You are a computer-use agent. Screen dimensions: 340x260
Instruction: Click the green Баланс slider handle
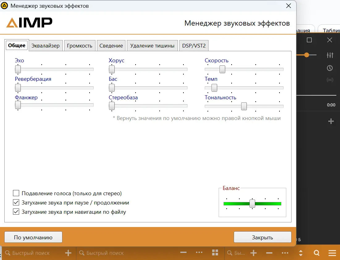pos(252,204)
